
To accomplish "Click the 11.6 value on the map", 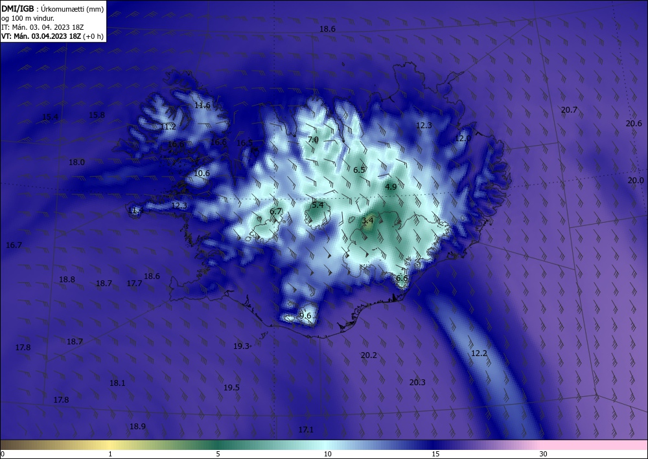I will tap(202, 106).
